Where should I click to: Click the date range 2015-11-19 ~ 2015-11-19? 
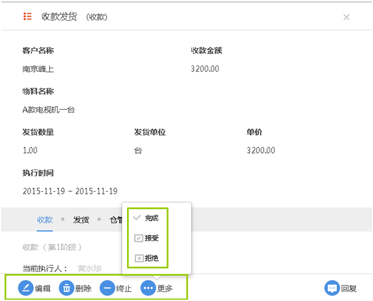click(70, 191)
